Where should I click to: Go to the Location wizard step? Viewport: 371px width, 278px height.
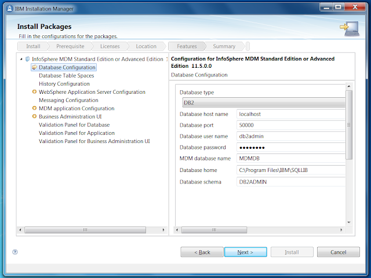click(146, 46)
